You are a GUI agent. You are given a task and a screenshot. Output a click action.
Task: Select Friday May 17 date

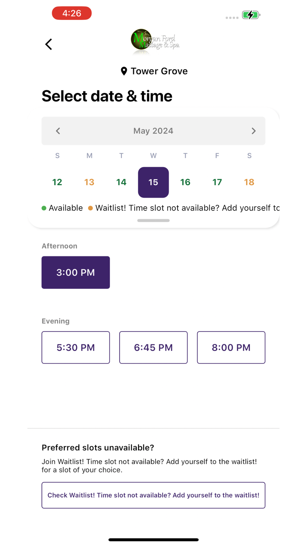(217, 182)
